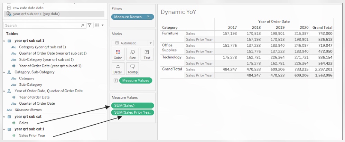
Task: Open the Detail mark property
Action: click(118, 69)
